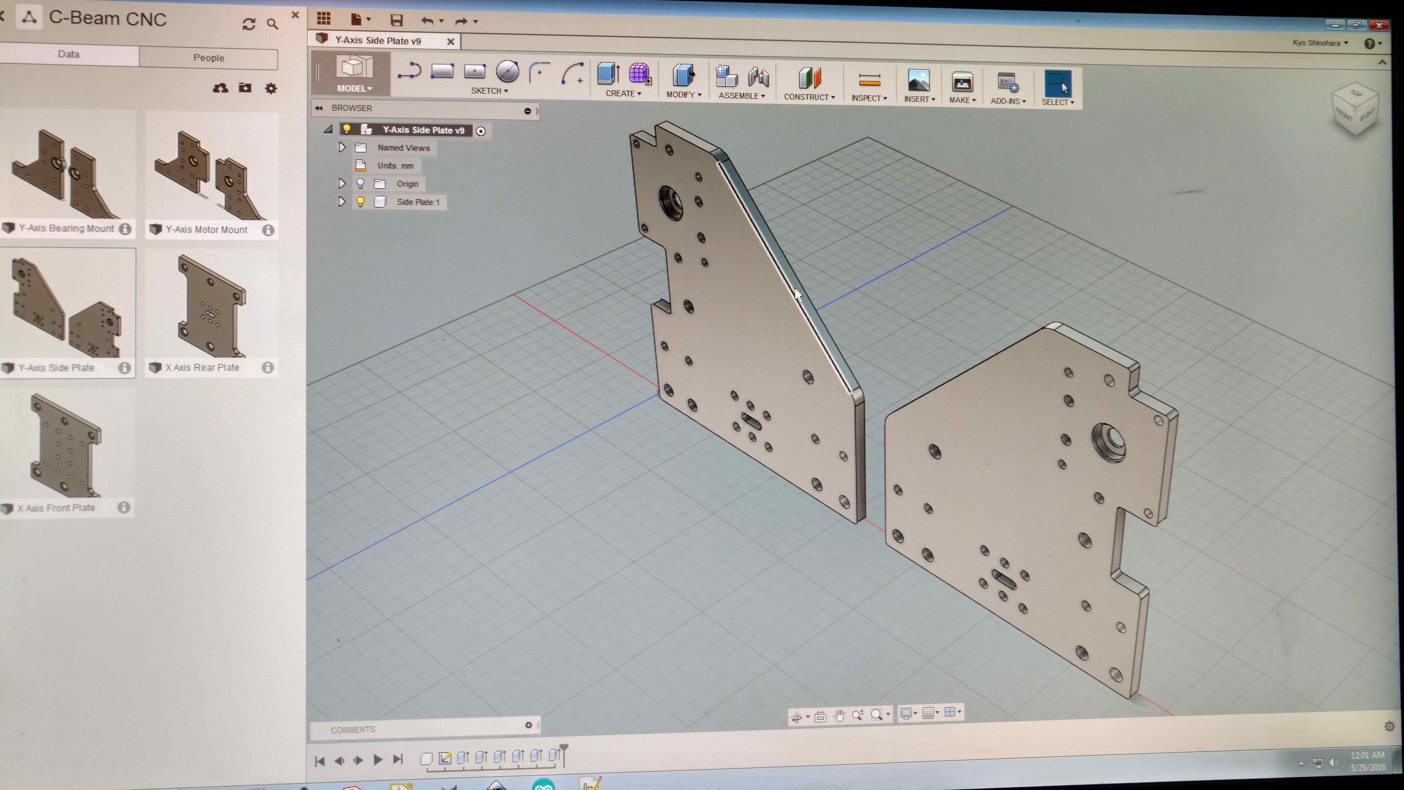The width and height of the screenshot is (1404, 790).
Task: Activate the Y-Axis Side Plate v9 radio button
Action: pyautogui.click(x=481, y=131)
